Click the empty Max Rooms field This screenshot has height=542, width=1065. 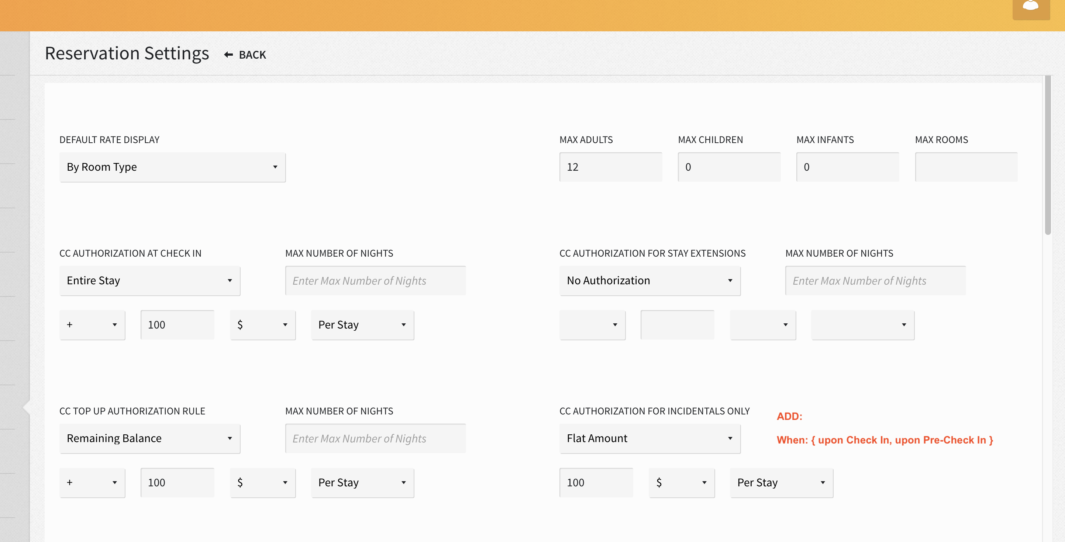[966, 167]
